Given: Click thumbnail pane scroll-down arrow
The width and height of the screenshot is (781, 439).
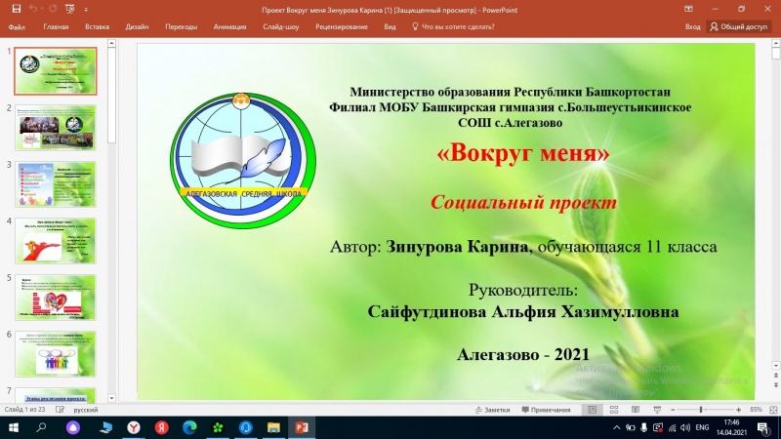Looking at the screenshot, I should [x=111, y=398].
